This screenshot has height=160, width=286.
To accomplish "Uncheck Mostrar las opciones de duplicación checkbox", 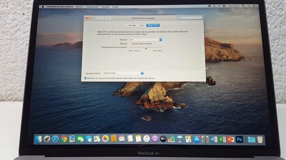I will coord(85,78).
